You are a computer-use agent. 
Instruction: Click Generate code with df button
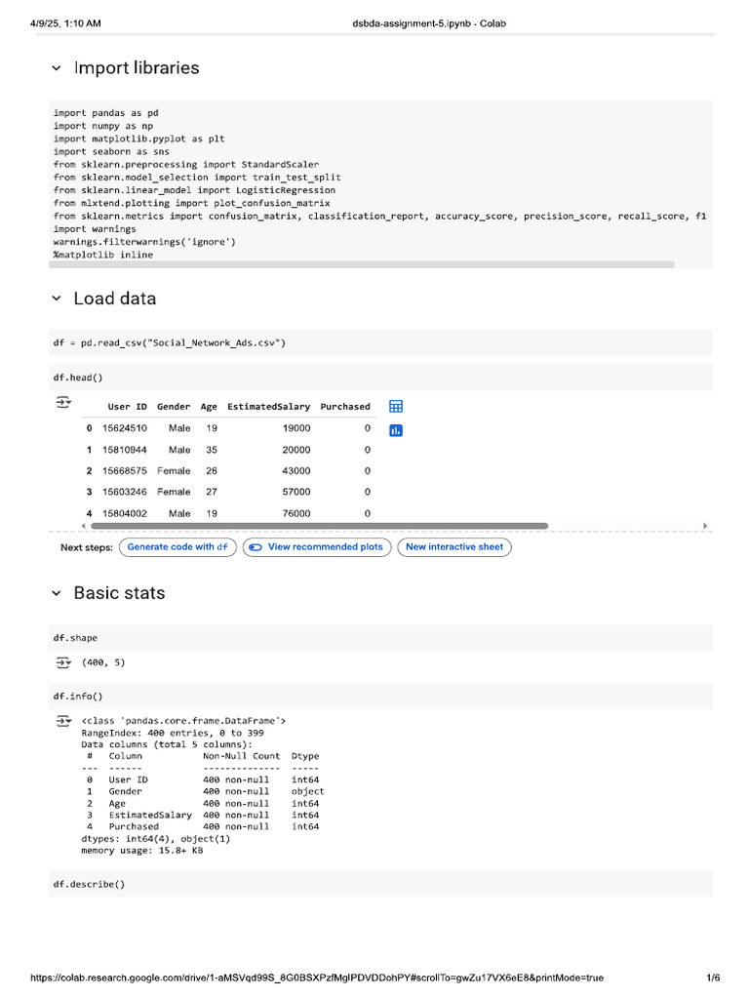(x=177, y=547)
